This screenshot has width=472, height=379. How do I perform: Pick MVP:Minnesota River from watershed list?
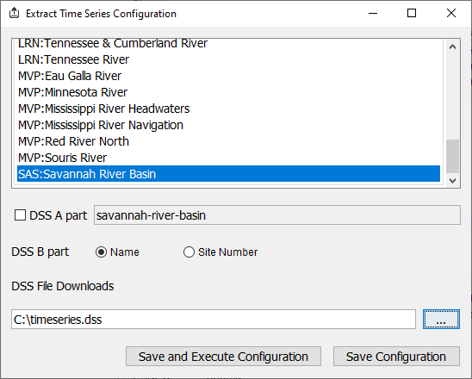point(229,92)
